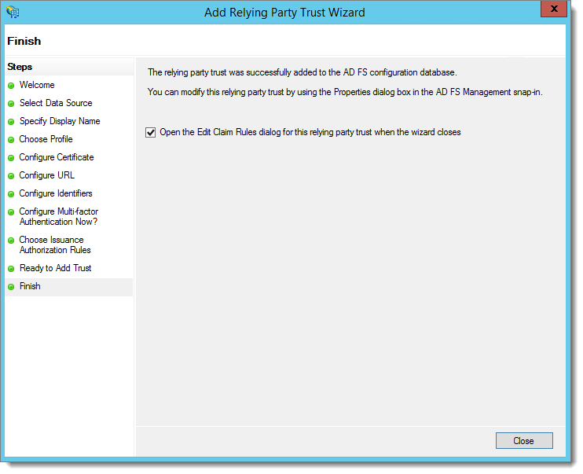
Task: Click green status dot beside Ready to Add Trust
Action: [x=11, y=269]
